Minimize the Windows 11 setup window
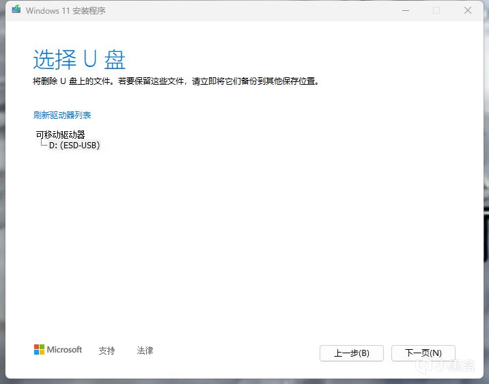 pyautogui.click(x=406, y=11)
